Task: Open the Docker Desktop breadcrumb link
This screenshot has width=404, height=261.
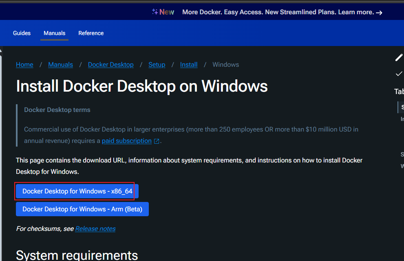Action: click(x=111, y=65)
